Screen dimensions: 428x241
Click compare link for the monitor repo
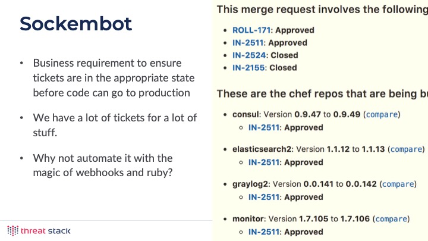pos(391,219)
